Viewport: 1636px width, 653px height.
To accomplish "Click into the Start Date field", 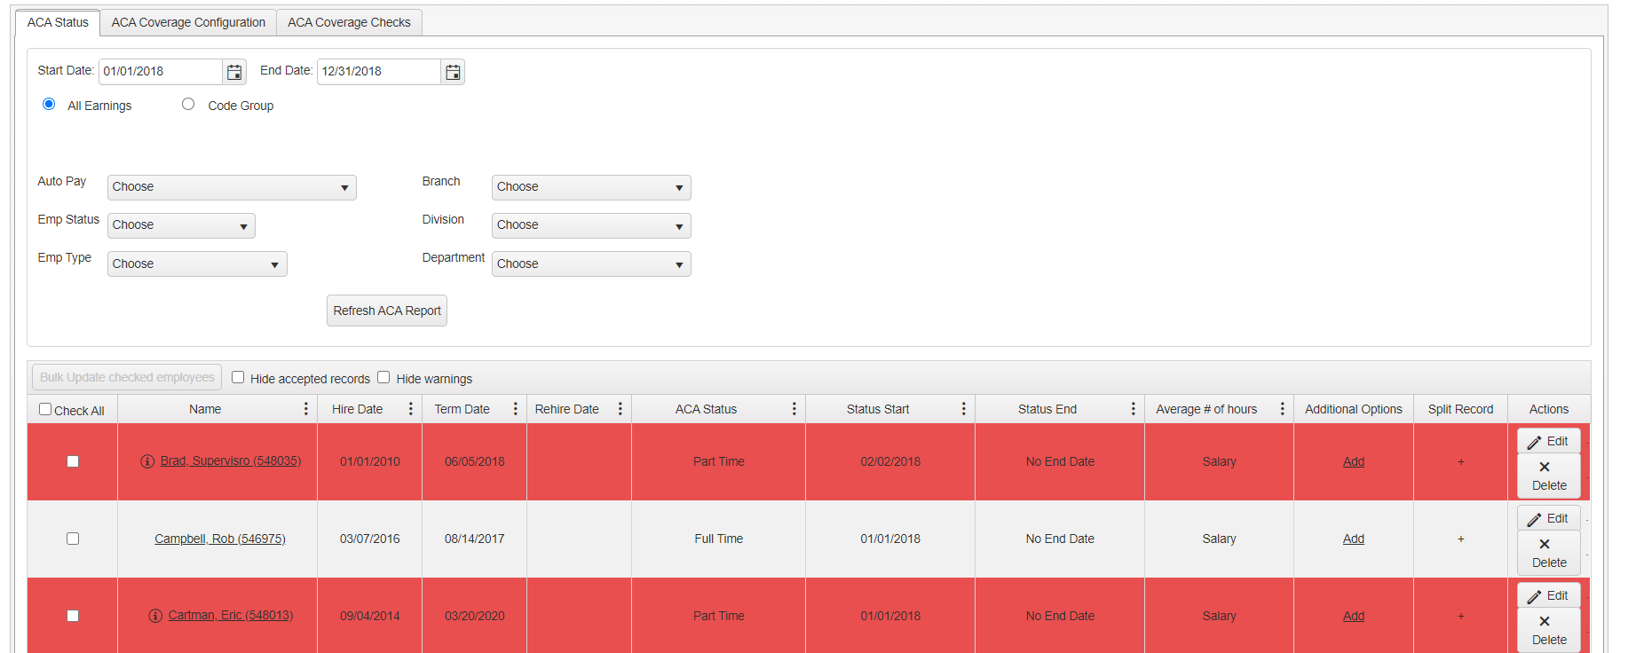I will 161,72.
